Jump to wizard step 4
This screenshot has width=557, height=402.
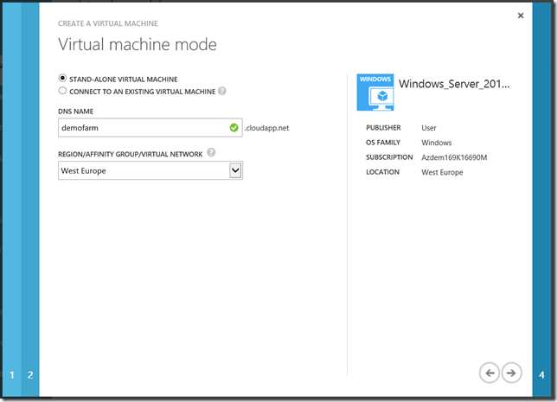click(x=541, y=374)
